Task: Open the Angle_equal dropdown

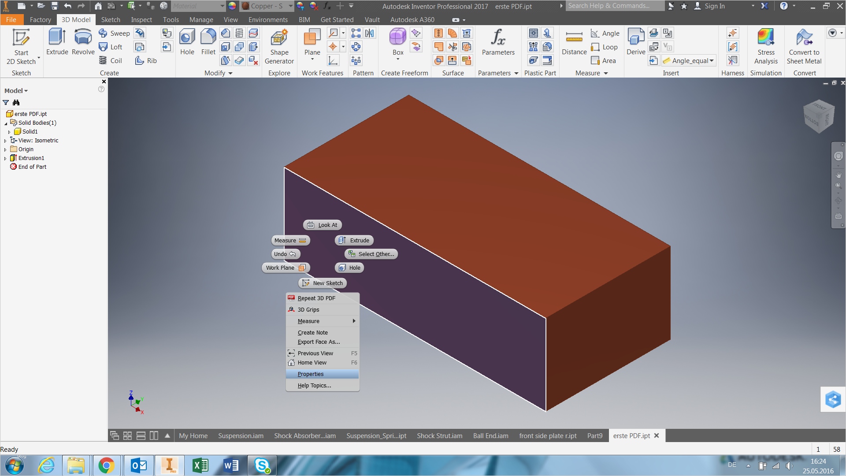Action: (711, 61)
